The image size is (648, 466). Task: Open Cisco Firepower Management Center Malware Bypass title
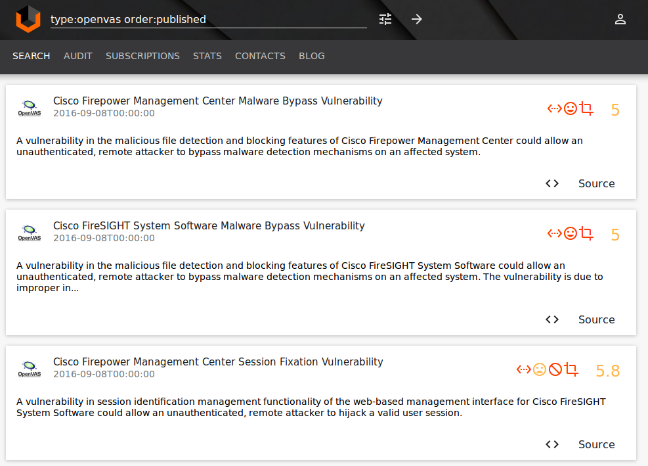218,101
